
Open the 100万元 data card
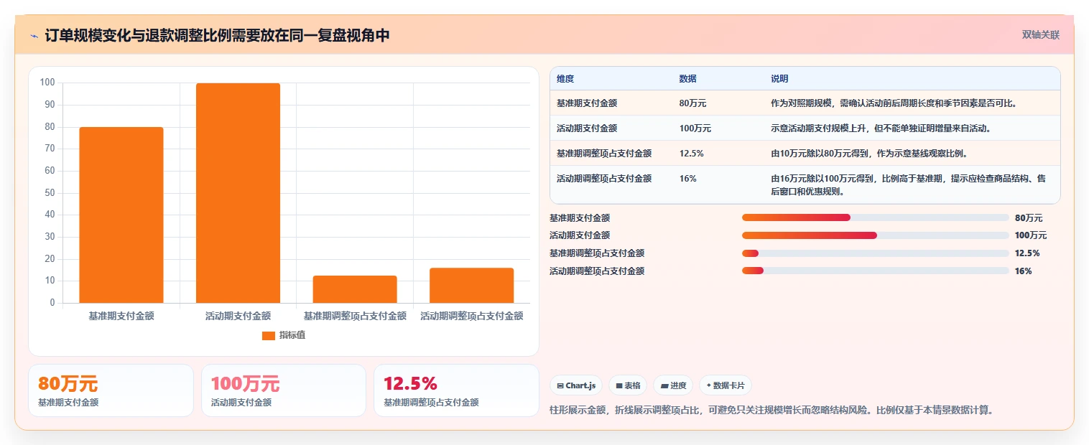tap(284, 390)
